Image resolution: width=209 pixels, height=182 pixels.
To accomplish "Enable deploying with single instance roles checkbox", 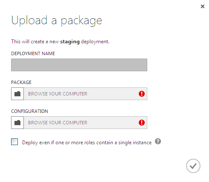I will coord(14,142).
